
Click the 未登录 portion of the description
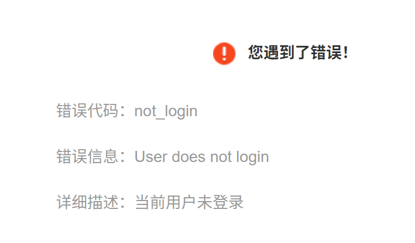click(220, 202)
